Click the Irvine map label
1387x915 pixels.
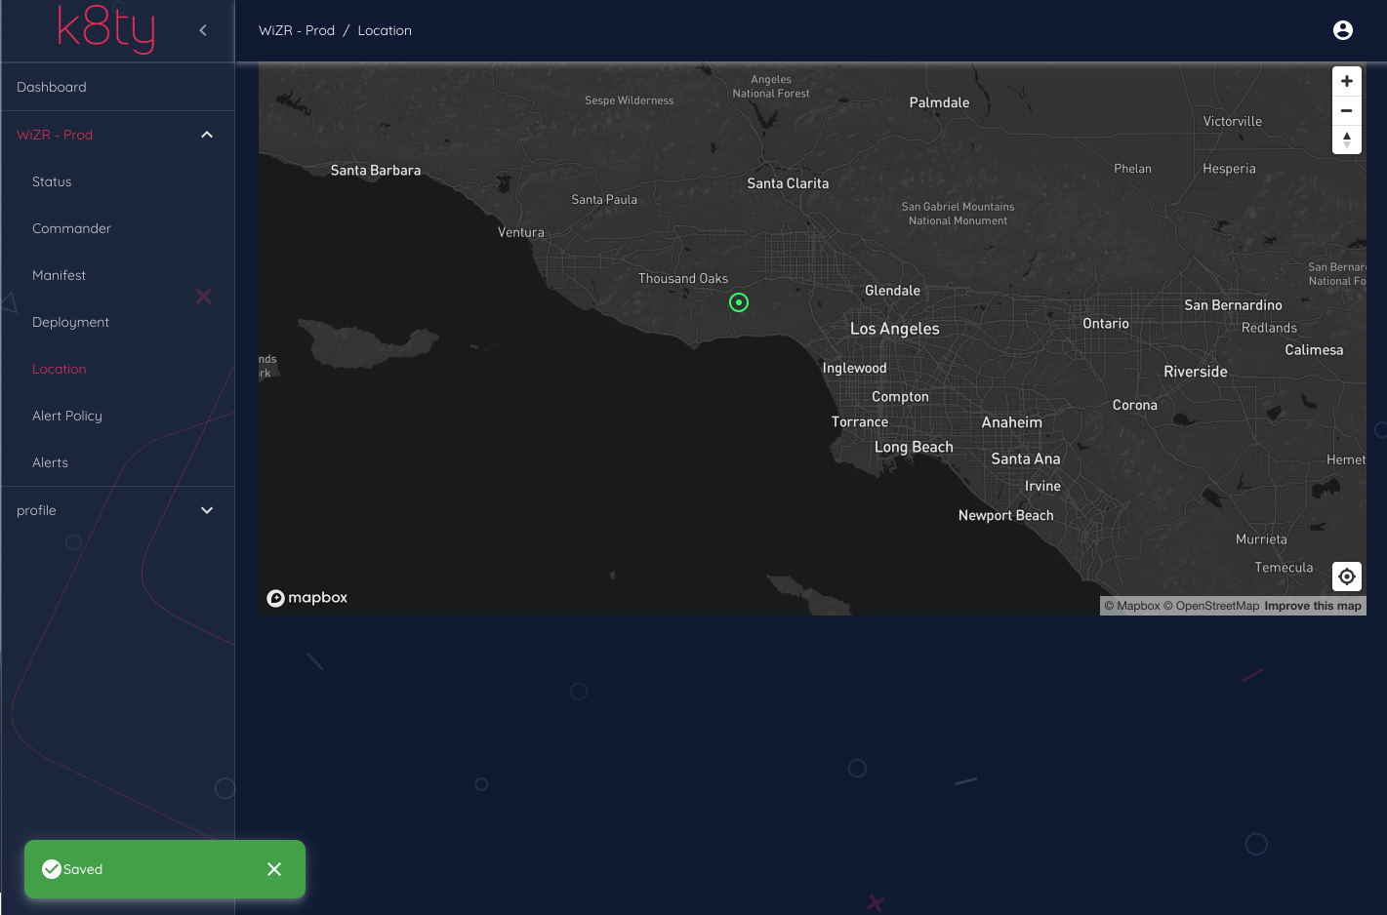1042,486
